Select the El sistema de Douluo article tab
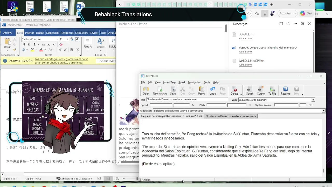 pyautogui.click(x=231, y=116)
